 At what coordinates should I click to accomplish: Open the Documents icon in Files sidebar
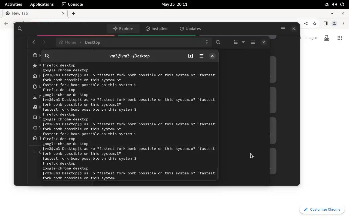click(x=35, y=86)
